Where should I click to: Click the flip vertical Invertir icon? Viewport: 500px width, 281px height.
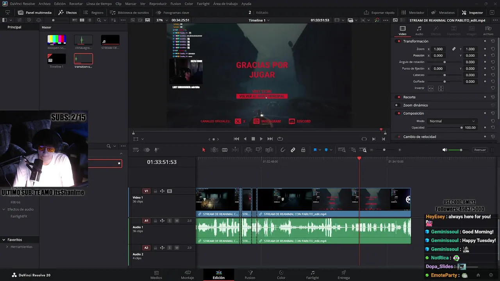441,89
